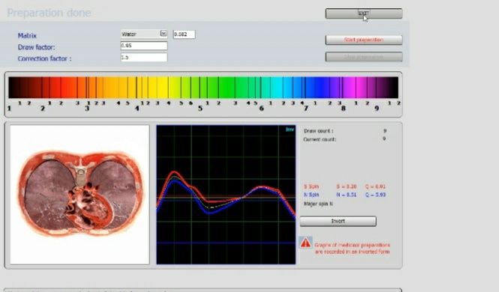Select spectrum scale marker number 5
The height and width of the screenshot is (292, 499).
pos(200,109)
